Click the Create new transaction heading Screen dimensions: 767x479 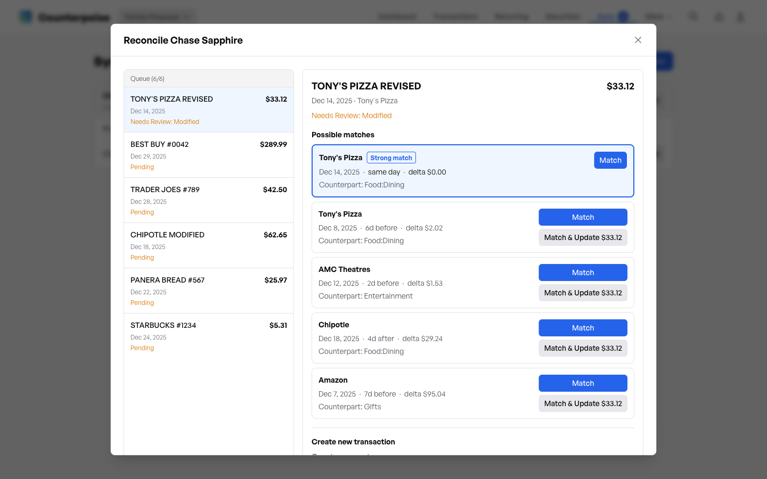pos(353,442)
